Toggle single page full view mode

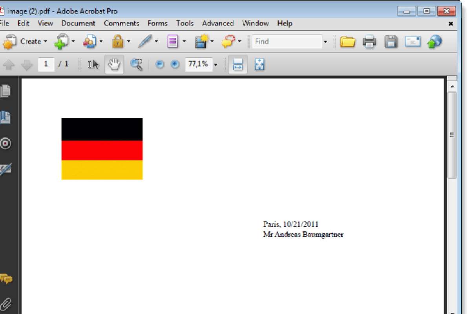[259, 64]
